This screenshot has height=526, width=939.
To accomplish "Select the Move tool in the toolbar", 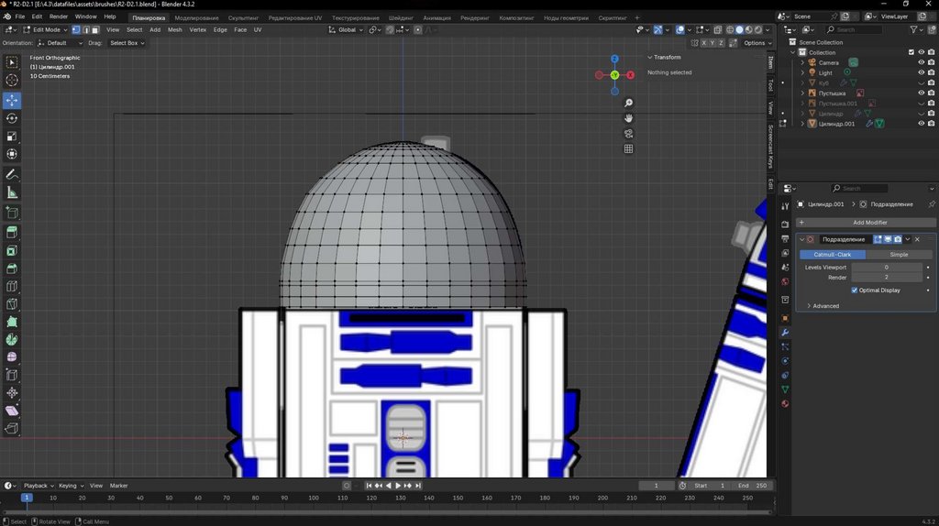I will pyautogui.click(x=12, y=100).
